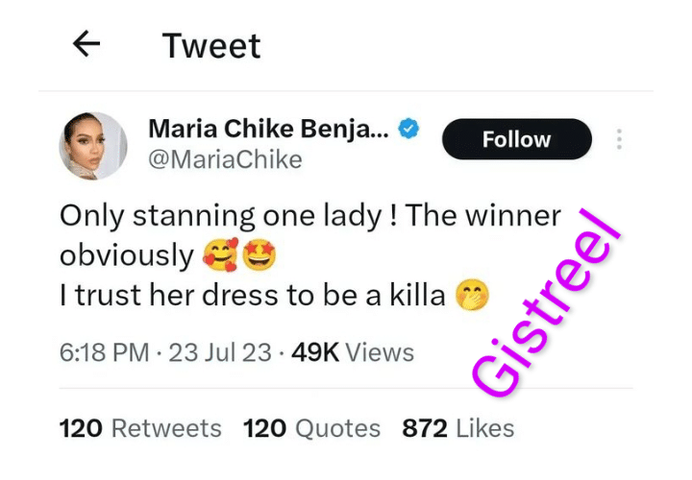Go back using the left arrow

click(x=86, y=44)
